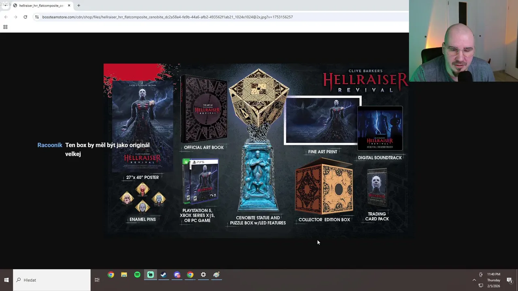
Task: Open Settings gear in the taskbar
Action: [x=203, y=275]
